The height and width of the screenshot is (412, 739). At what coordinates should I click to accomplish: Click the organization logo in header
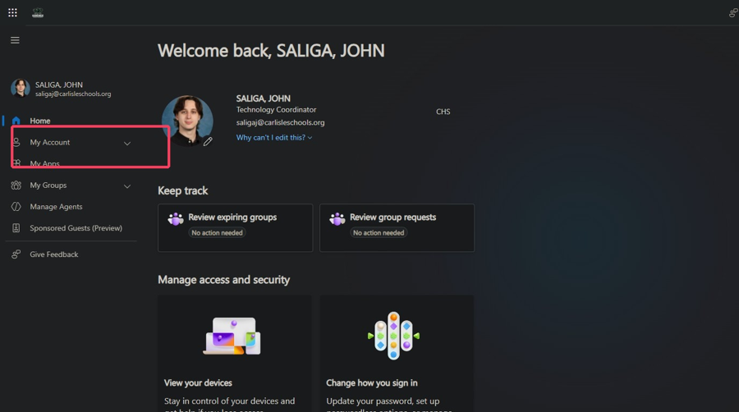point(38,13)
